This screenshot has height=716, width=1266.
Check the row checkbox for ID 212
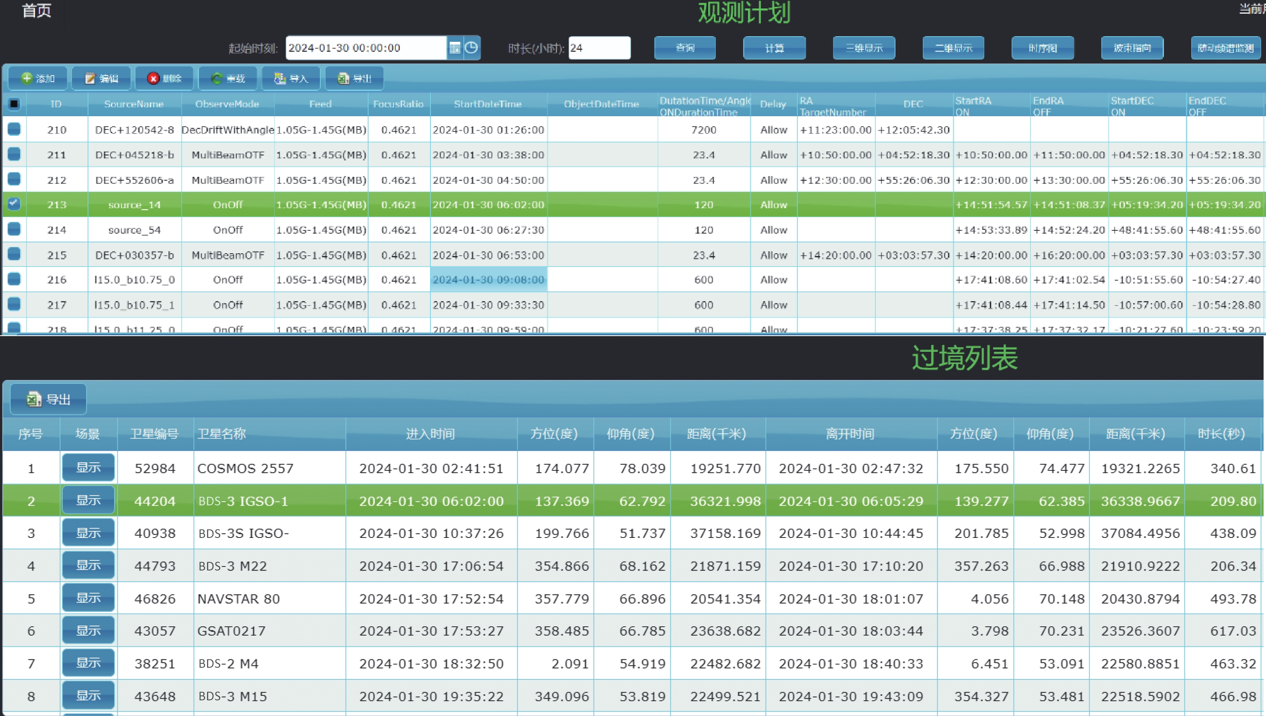[14, 179]
